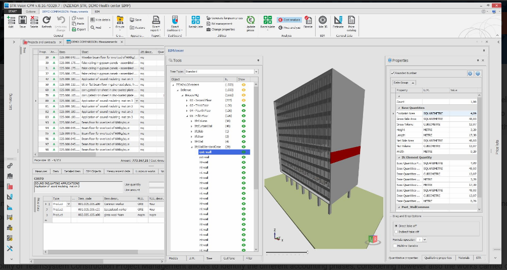Click the Bid management button

(x=219, y=24)
